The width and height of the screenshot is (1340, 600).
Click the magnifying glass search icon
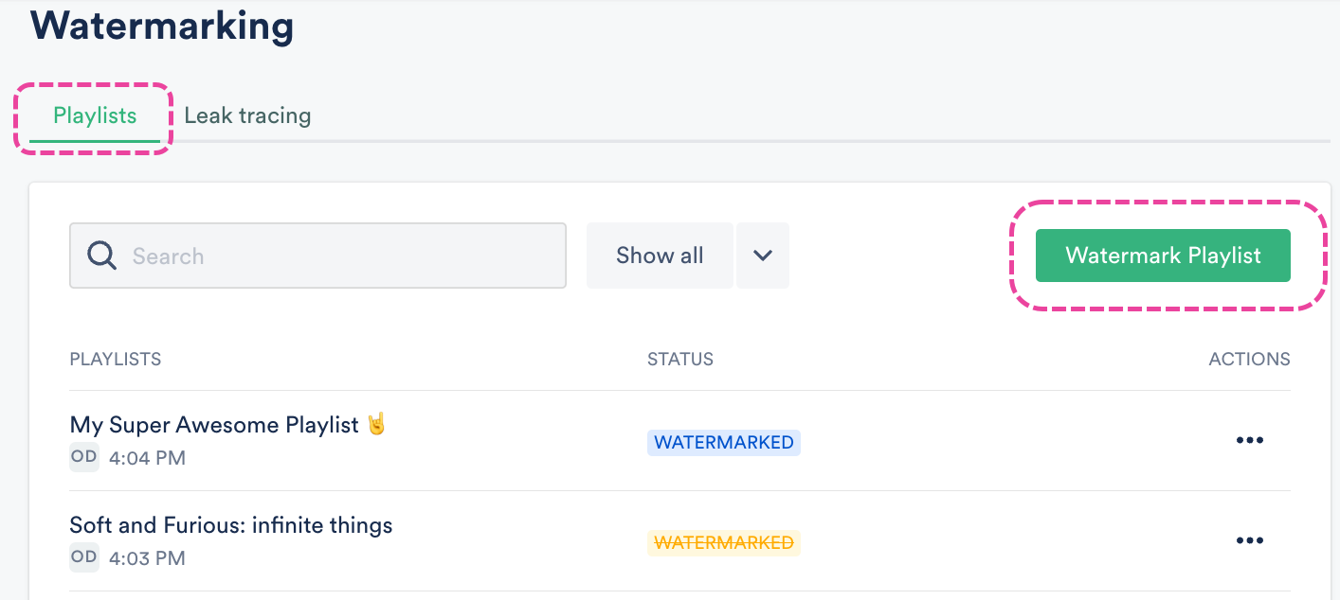pyautogui.click(x=101, y=256)
